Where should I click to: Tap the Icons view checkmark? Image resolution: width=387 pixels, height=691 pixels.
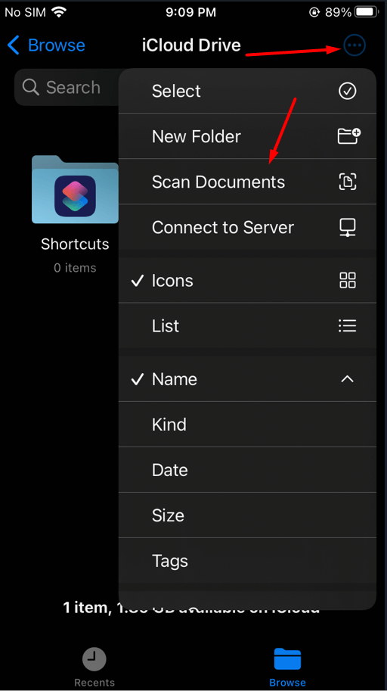tap(138, 280)
